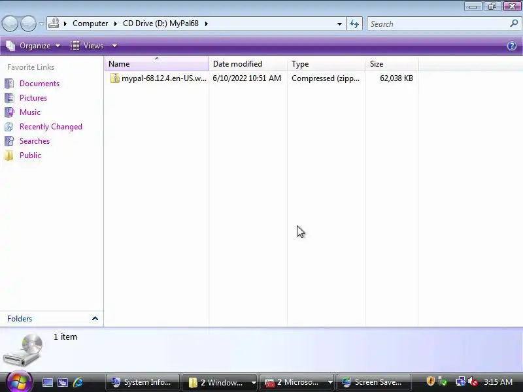Click the Compressed (zipp... type cell

326,78
